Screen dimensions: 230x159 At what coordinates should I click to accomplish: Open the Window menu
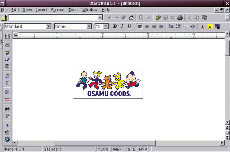pyautogui.click(x=90, y=10)
